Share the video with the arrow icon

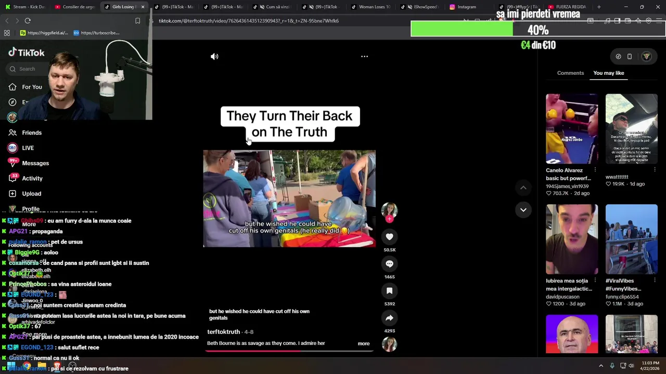tap(389, 318)
